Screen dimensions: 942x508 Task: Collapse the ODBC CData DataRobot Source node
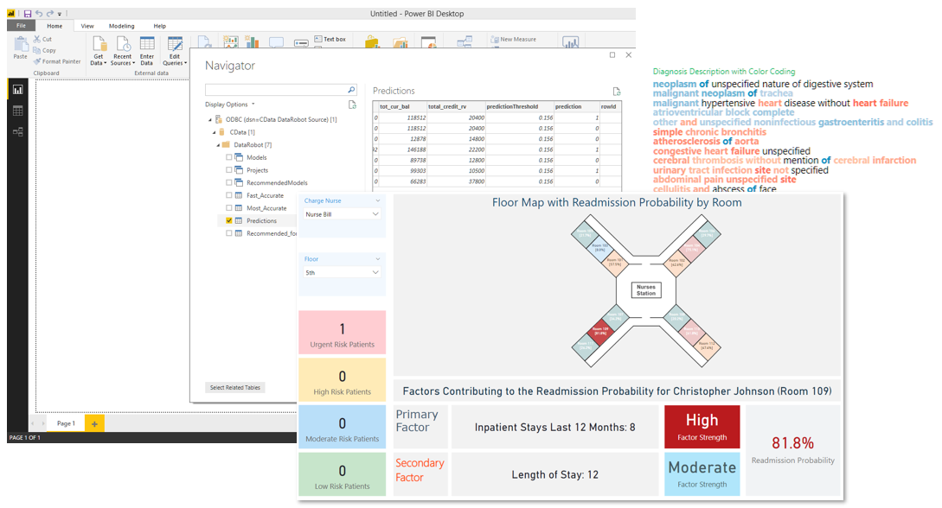pos(209,119)
